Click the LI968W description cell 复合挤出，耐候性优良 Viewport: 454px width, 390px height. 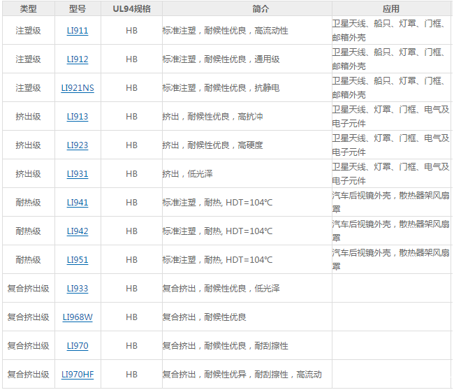(204, 317)
